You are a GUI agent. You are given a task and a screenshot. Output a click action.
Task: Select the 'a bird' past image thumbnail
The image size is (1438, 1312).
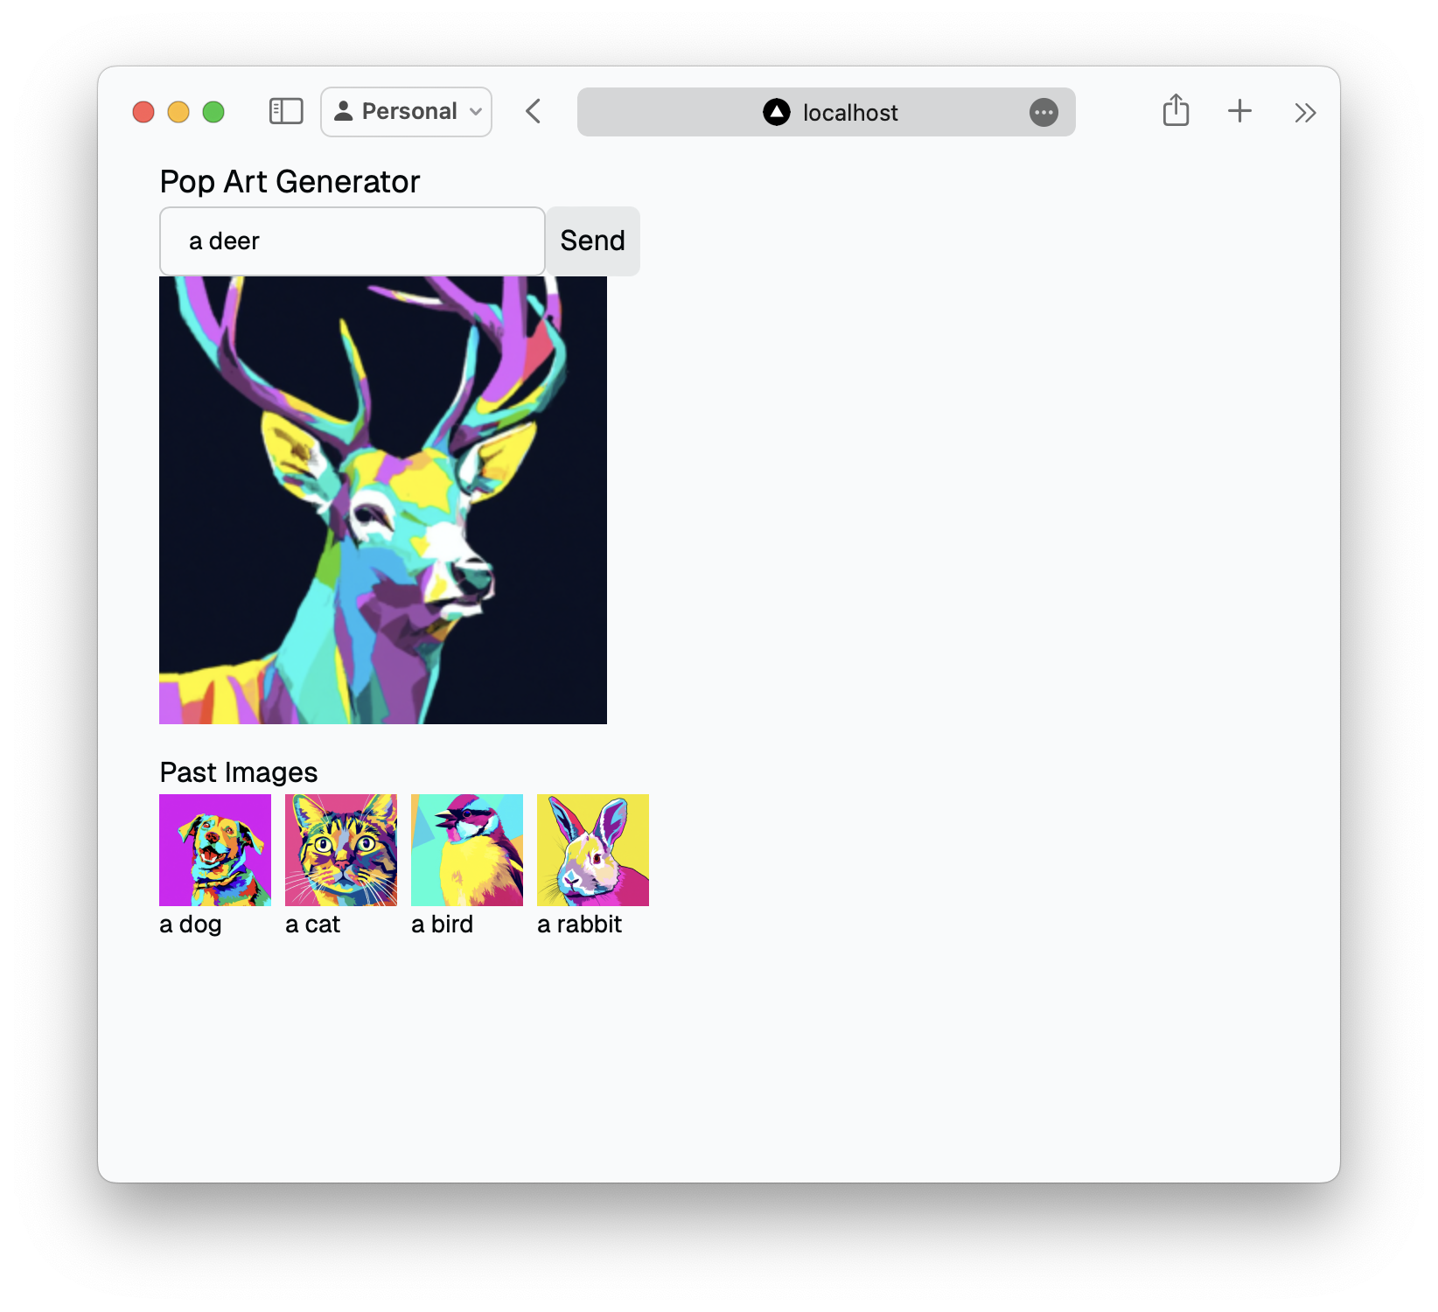click(x=466, y=848)
